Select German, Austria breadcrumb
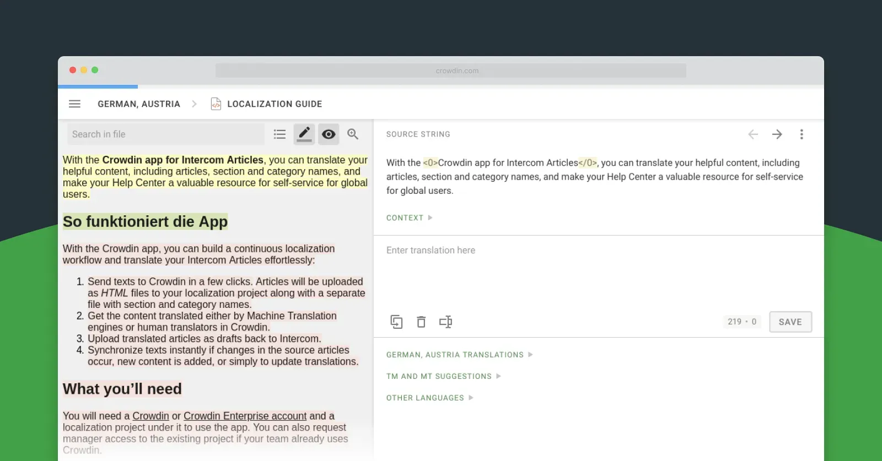The image size is (882, 461). [x=139, y=104]
